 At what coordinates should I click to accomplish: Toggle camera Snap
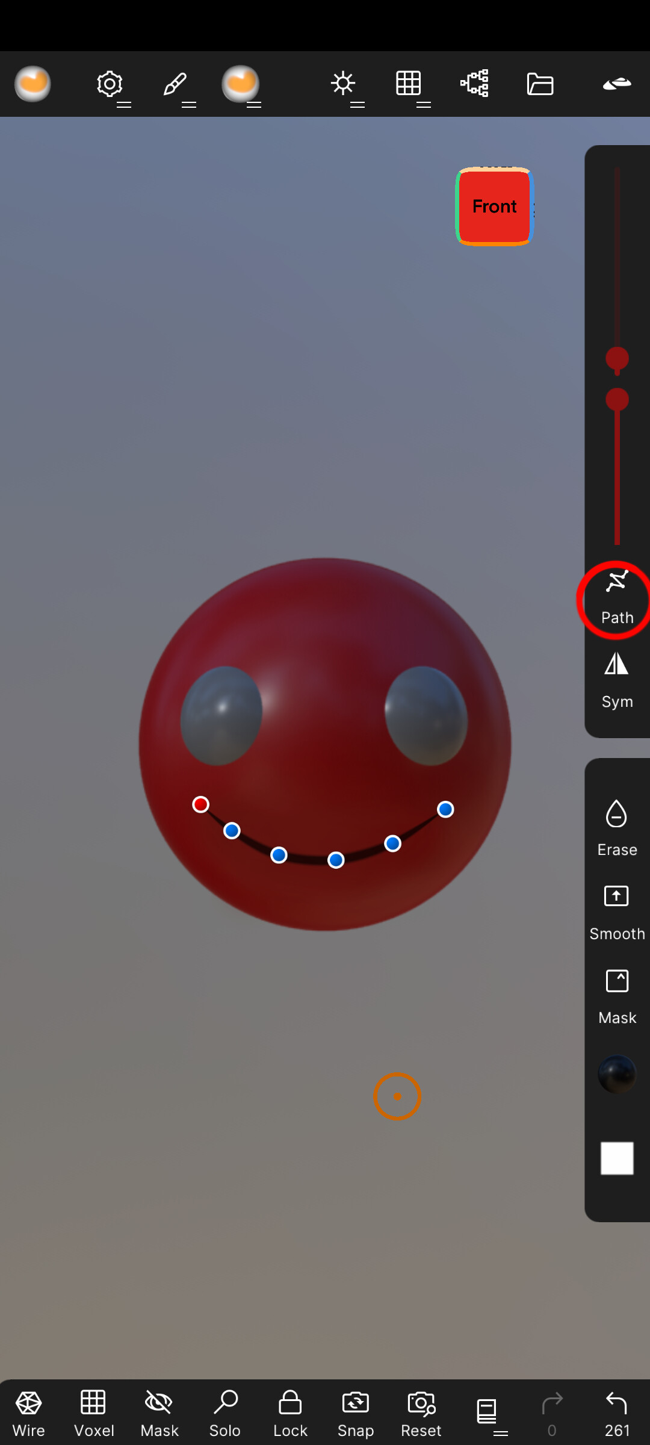click(x=356, y=1414)
